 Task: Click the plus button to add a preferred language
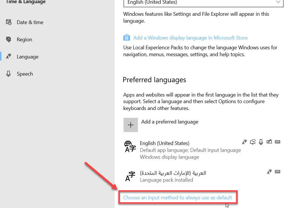click(131, 125)
